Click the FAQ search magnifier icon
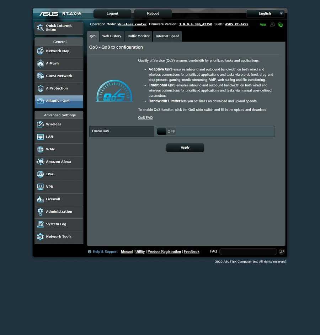The height and width of the screenshot is (335, 320). [282, 252]
